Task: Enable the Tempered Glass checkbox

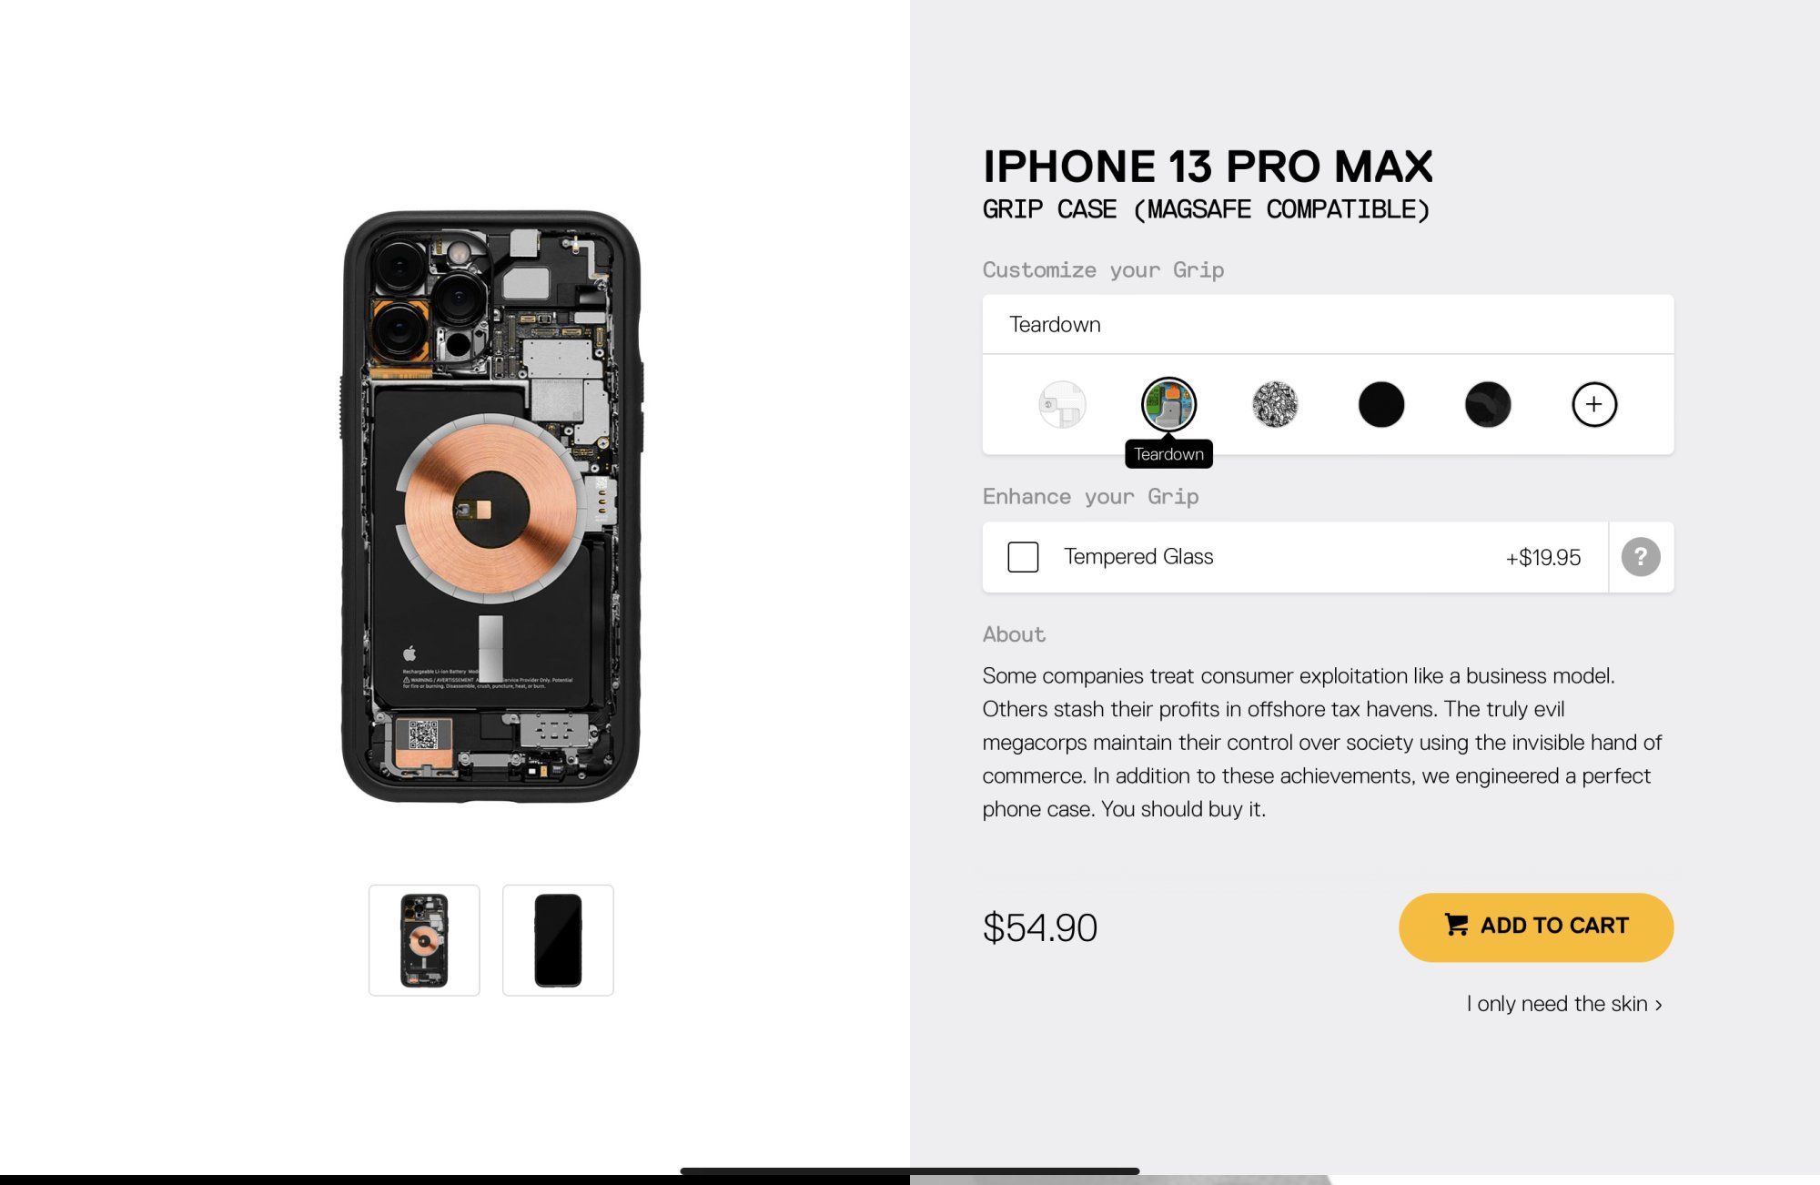Action: tap(1023, 557)
